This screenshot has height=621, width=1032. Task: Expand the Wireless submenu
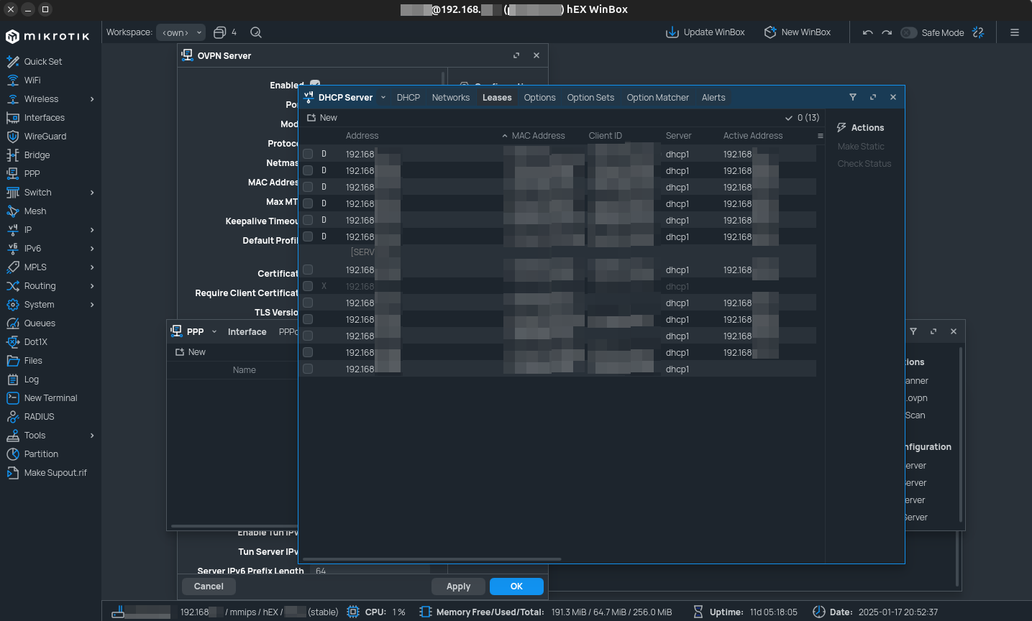92,99
